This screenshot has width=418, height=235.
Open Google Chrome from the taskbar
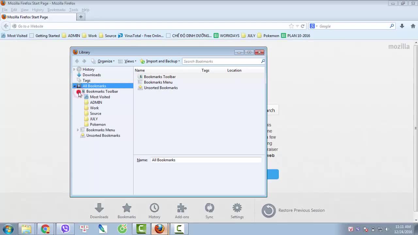click(45, 229)
